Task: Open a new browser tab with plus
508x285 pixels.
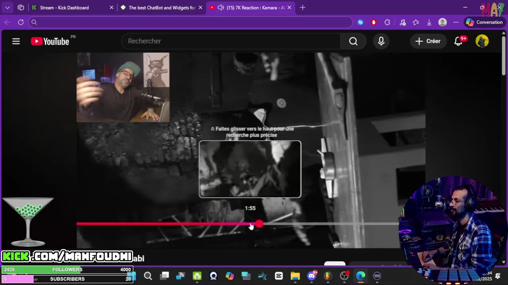Action: tap(303, 8)
